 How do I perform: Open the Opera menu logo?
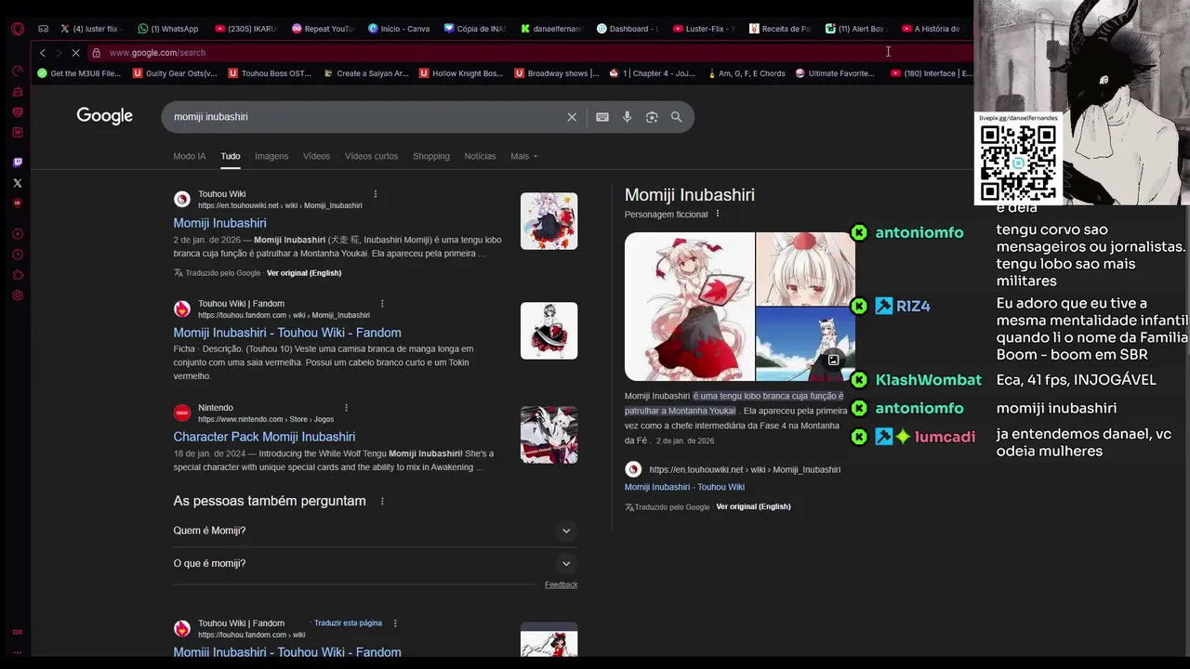pos(17,29)
